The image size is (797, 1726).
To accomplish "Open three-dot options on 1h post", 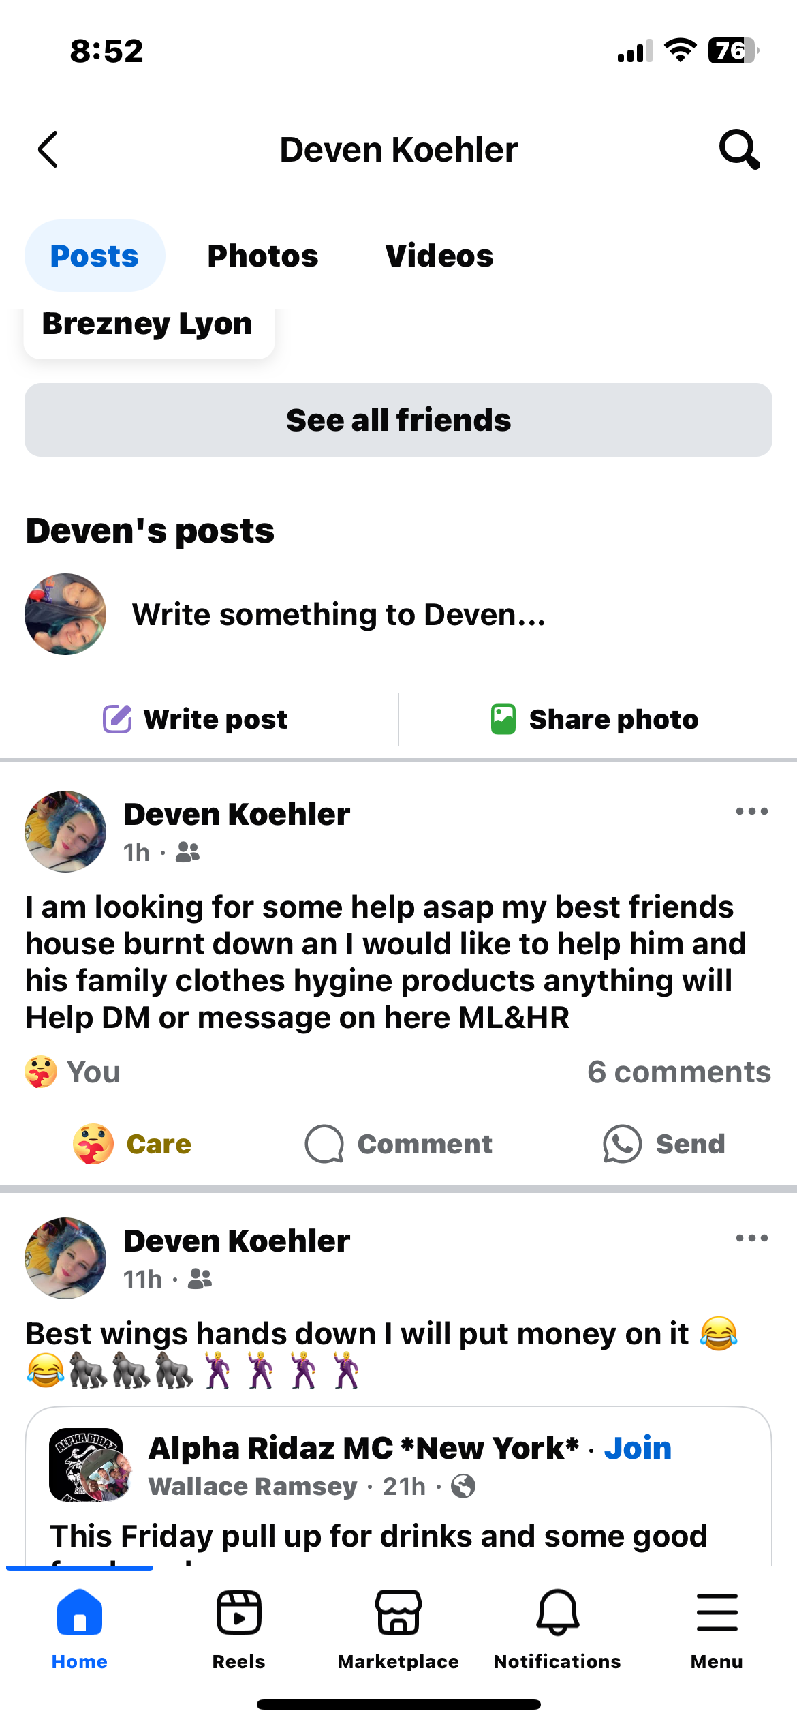I will [x=752, y=811].
